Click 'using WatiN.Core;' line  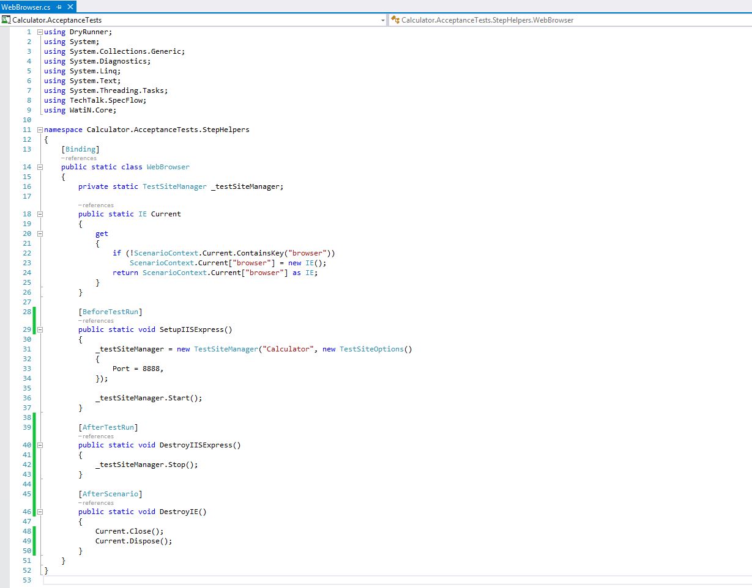click(x=80, y=110)
